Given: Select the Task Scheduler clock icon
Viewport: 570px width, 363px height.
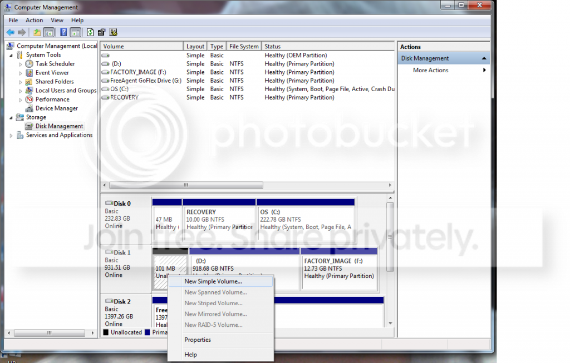Looking at the screenshot, I should click(30, 63).
